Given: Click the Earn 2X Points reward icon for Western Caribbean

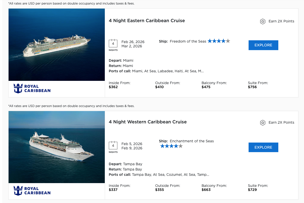Looking at the screenshot, I should 263,123.
